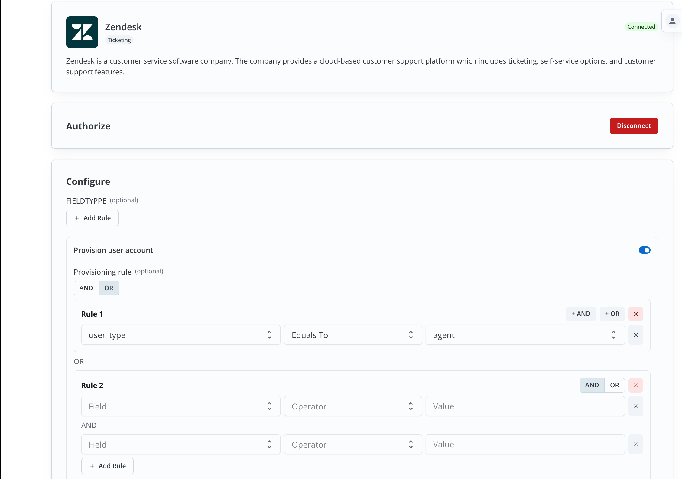
Task: Open first Field dropdown in Rule 2
Action: click(181, 406)
